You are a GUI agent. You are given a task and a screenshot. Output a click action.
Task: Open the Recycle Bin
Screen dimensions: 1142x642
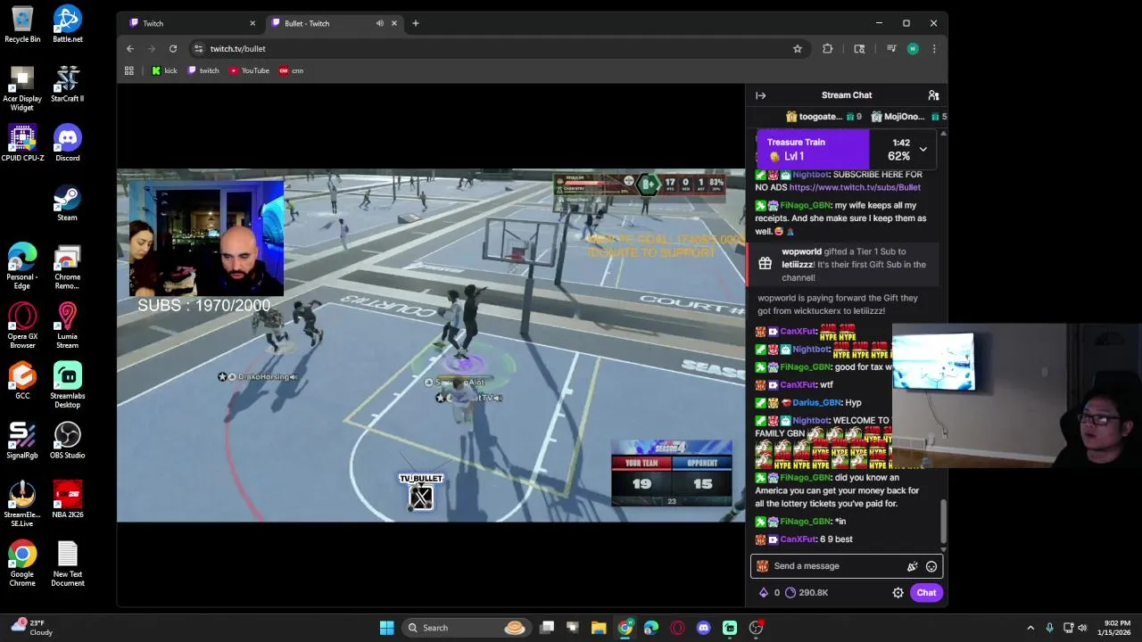coord(22,24)
